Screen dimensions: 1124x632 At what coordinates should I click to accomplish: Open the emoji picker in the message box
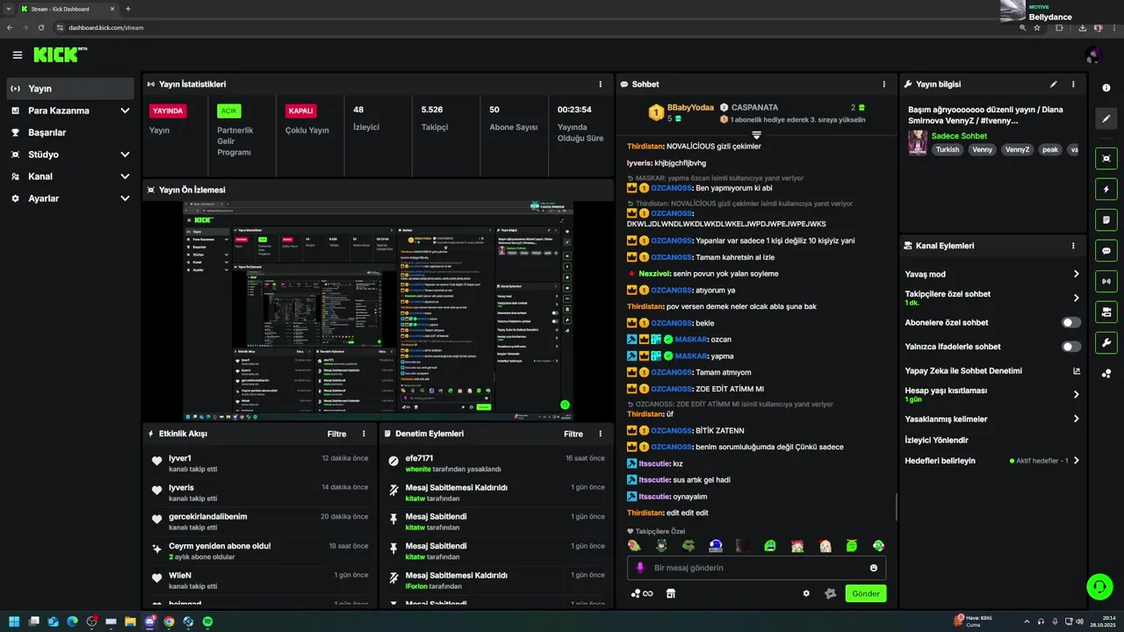point(874,568)
